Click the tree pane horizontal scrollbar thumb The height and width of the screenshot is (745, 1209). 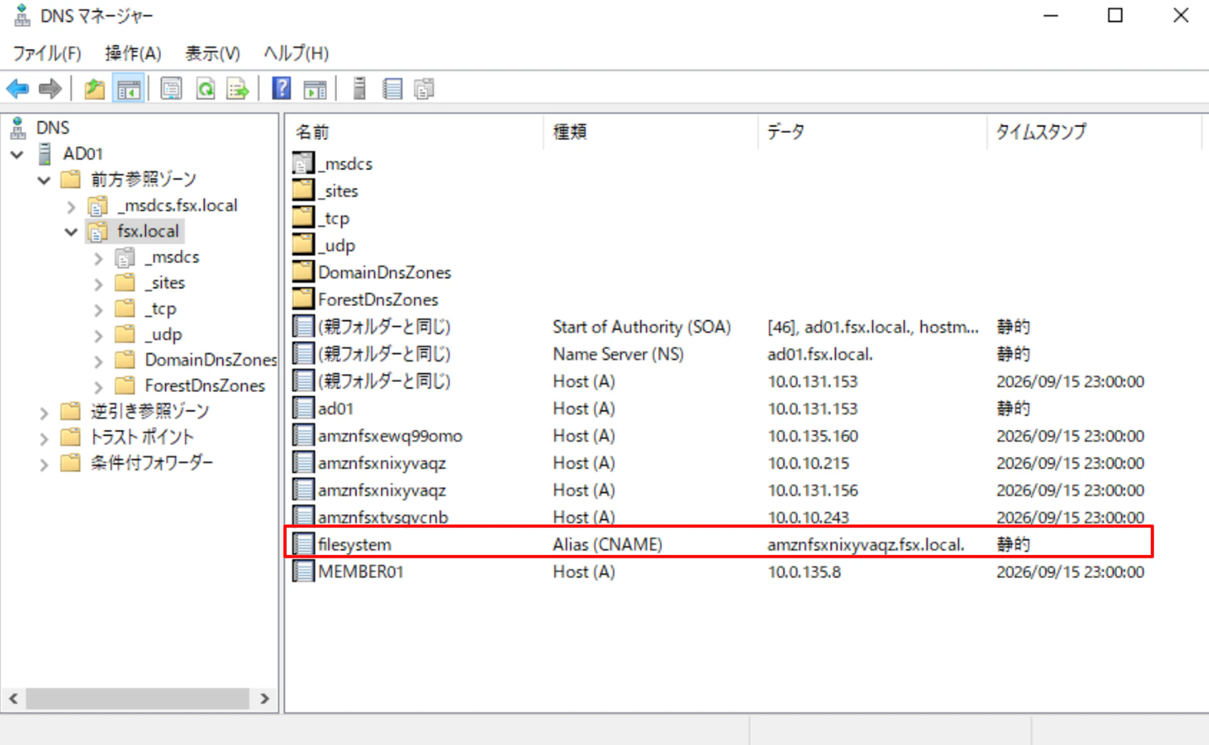pos(138,698)
